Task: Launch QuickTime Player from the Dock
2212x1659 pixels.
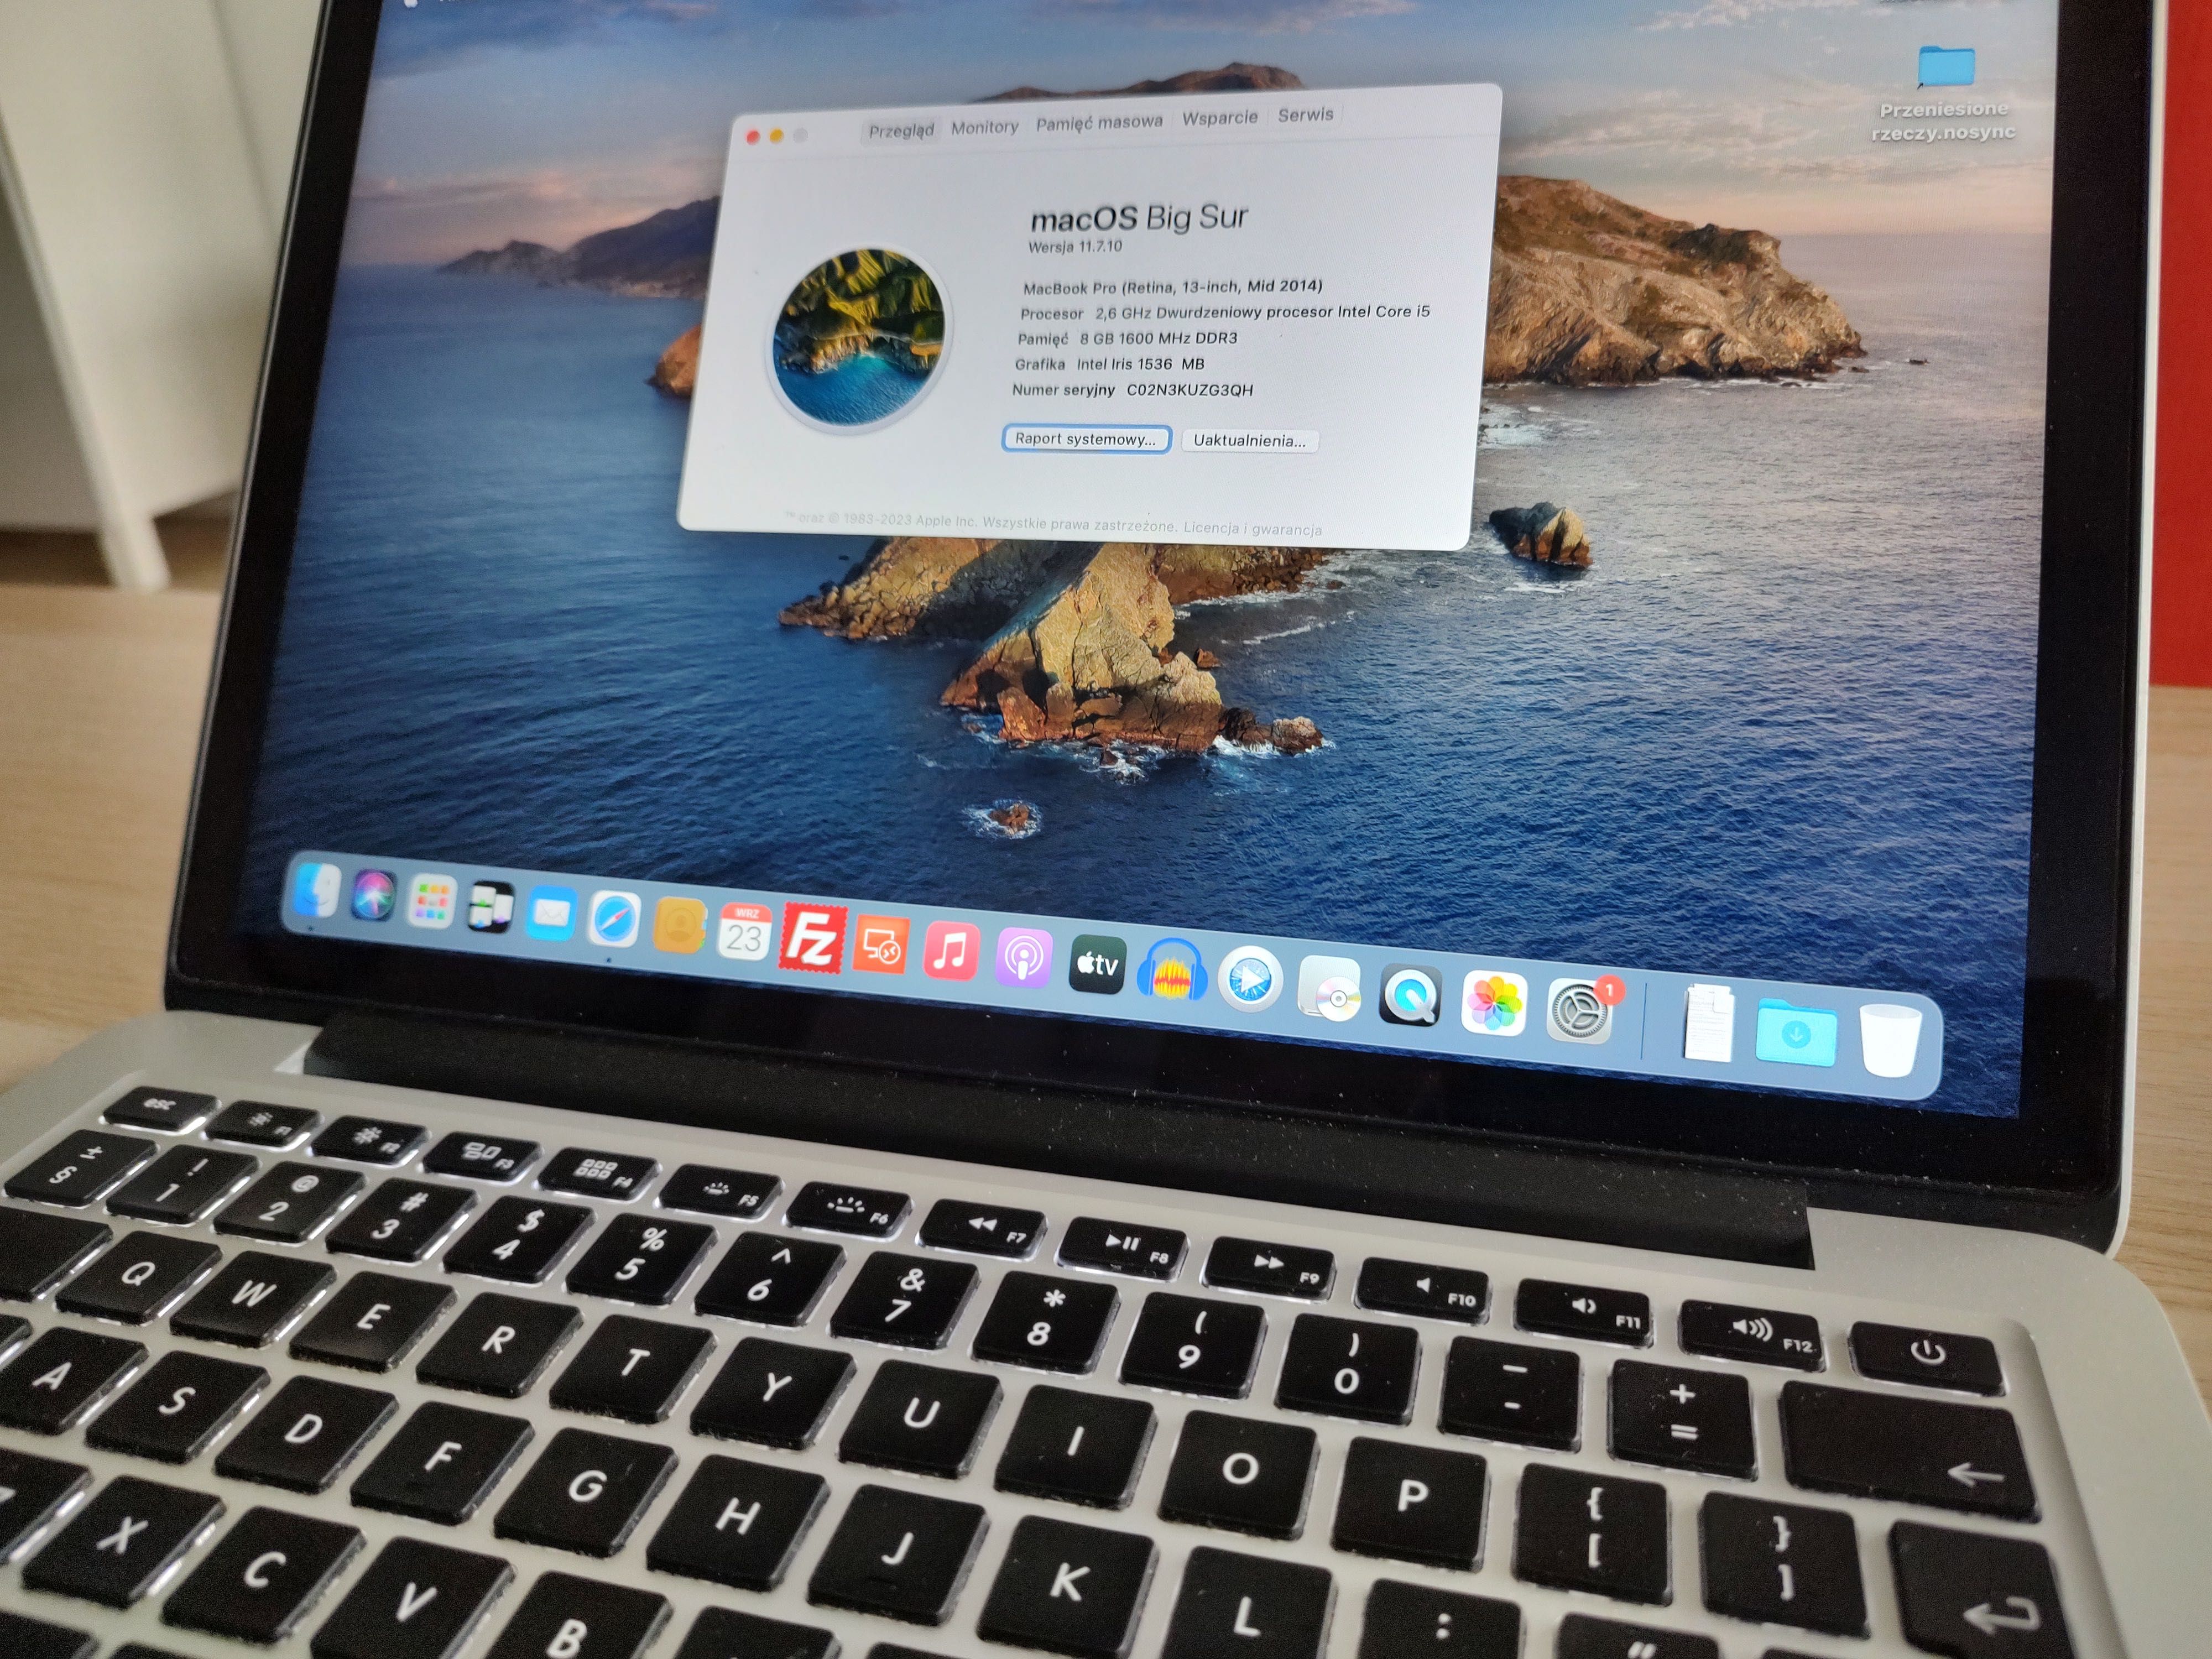Action: pyautogui.click(x=1410, y=996)
